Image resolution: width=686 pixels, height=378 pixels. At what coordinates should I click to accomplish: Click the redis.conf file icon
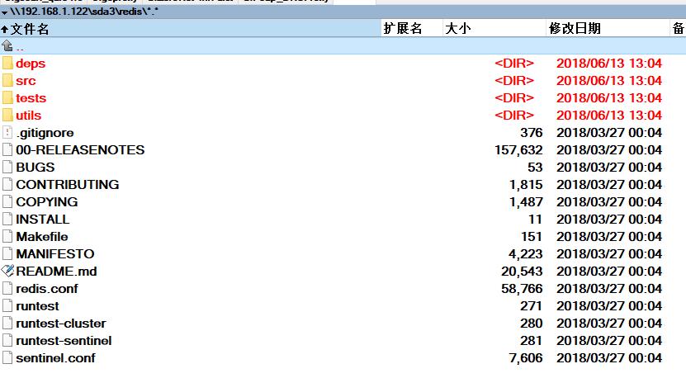[7, 289]
